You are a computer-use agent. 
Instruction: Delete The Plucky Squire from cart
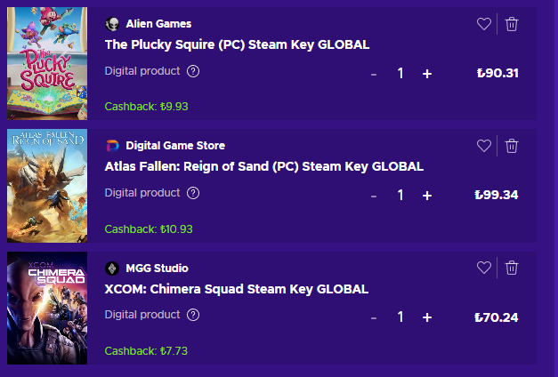pyautogui.click(x=512, y=24)
